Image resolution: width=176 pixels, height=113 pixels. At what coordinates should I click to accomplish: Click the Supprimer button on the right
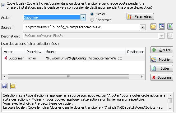[162, 77]
